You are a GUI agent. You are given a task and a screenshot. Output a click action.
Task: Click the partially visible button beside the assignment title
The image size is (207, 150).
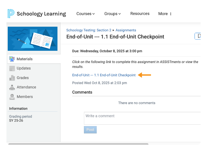(198, 36)
